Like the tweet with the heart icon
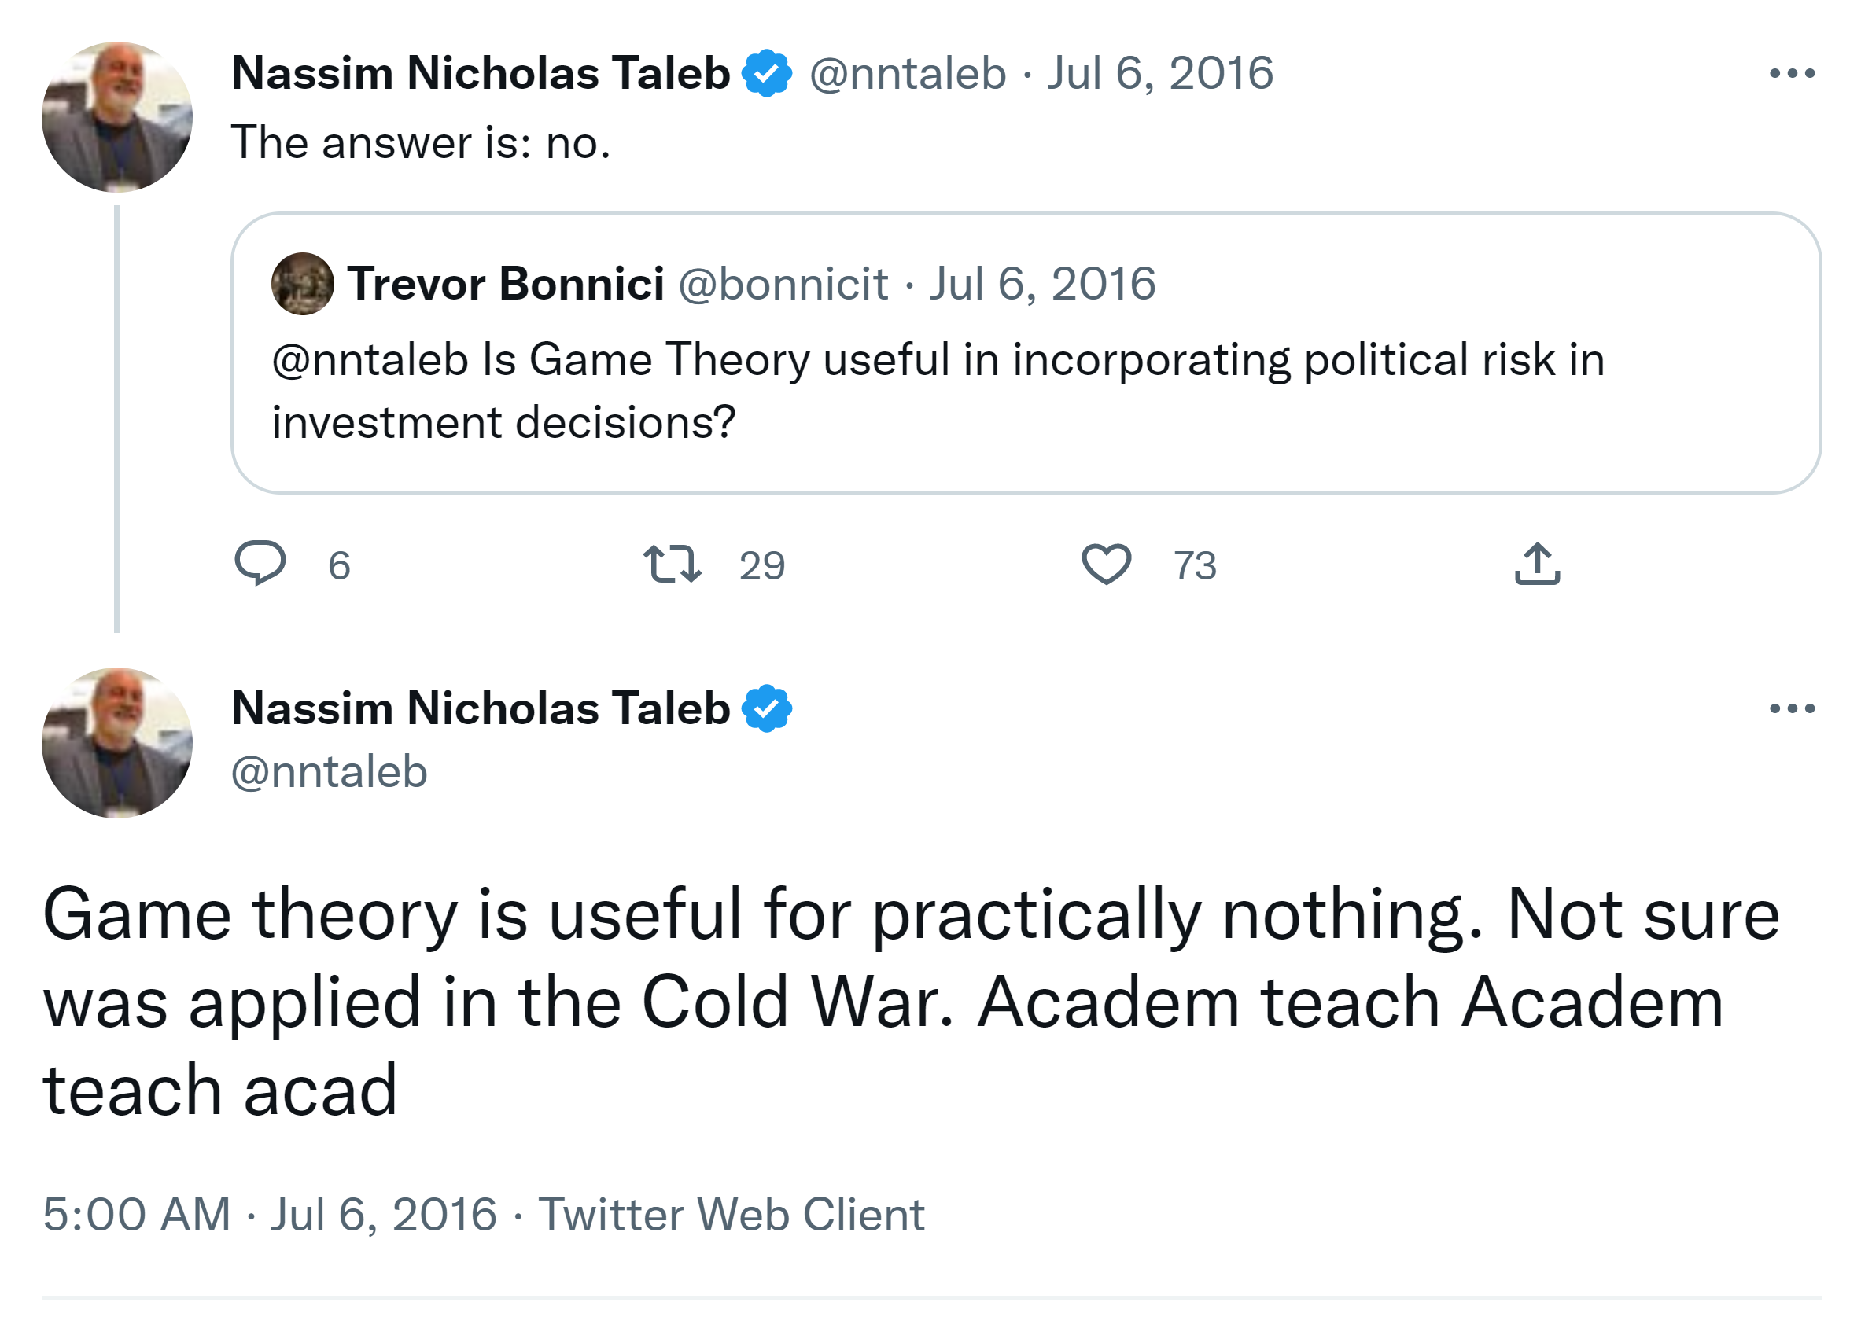Screen dimensions: 1861x1324 click(1105, 564)
